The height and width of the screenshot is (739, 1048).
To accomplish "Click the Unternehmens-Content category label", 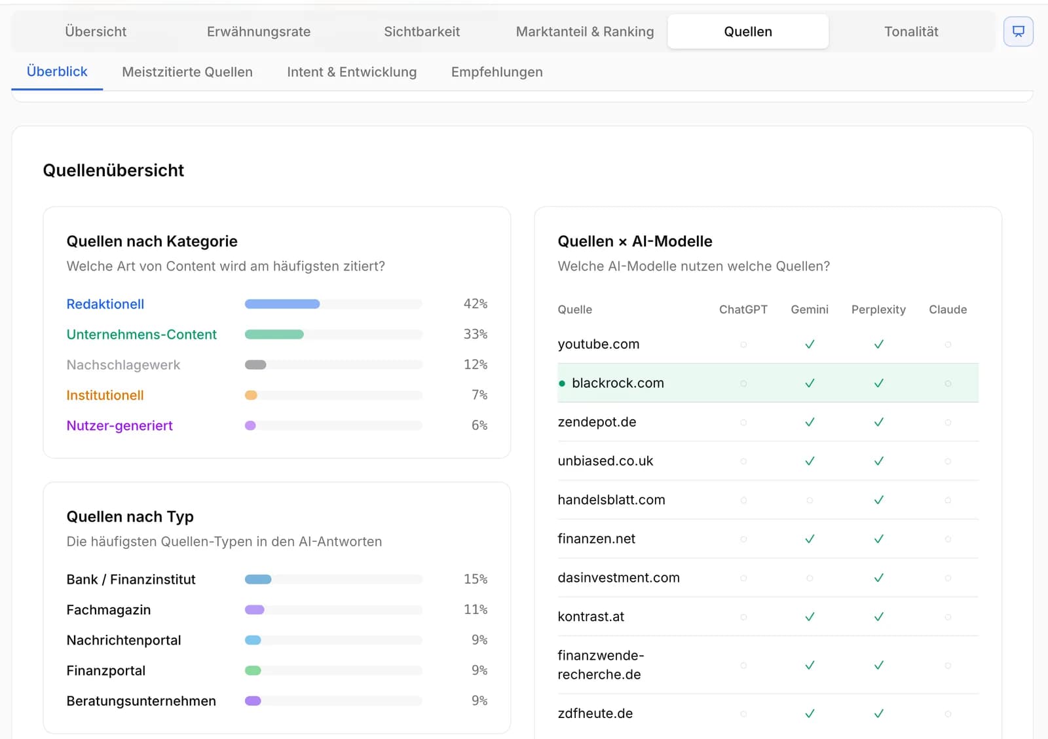I will pyautogui.click(x=141, y=334).
